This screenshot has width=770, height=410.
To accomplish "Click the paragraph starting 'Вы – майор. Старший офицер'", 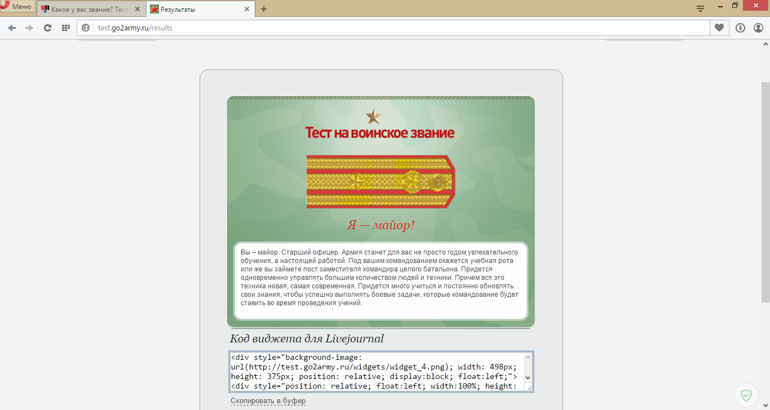I will pos(380,278).
